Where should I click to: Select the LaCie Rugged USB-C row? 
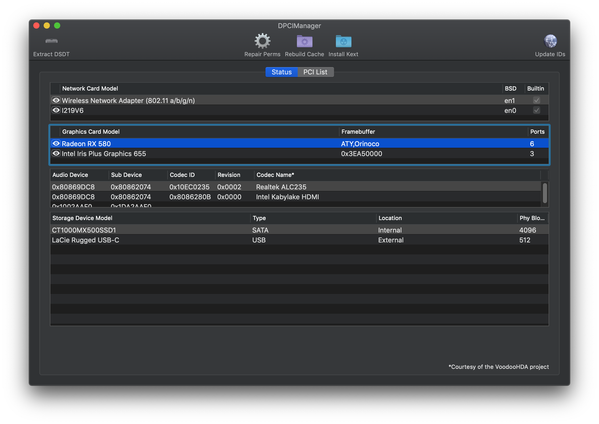[x=85, y=240]
